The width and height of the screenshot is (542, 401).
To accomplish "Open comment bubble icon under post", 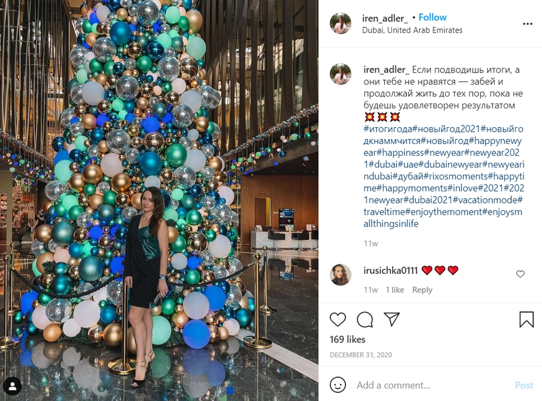I will 365,319.
